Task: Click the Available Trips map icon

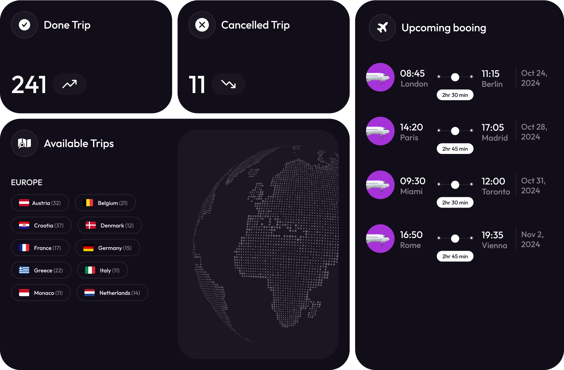Action: pyautogui.click(x=24, y=143)
